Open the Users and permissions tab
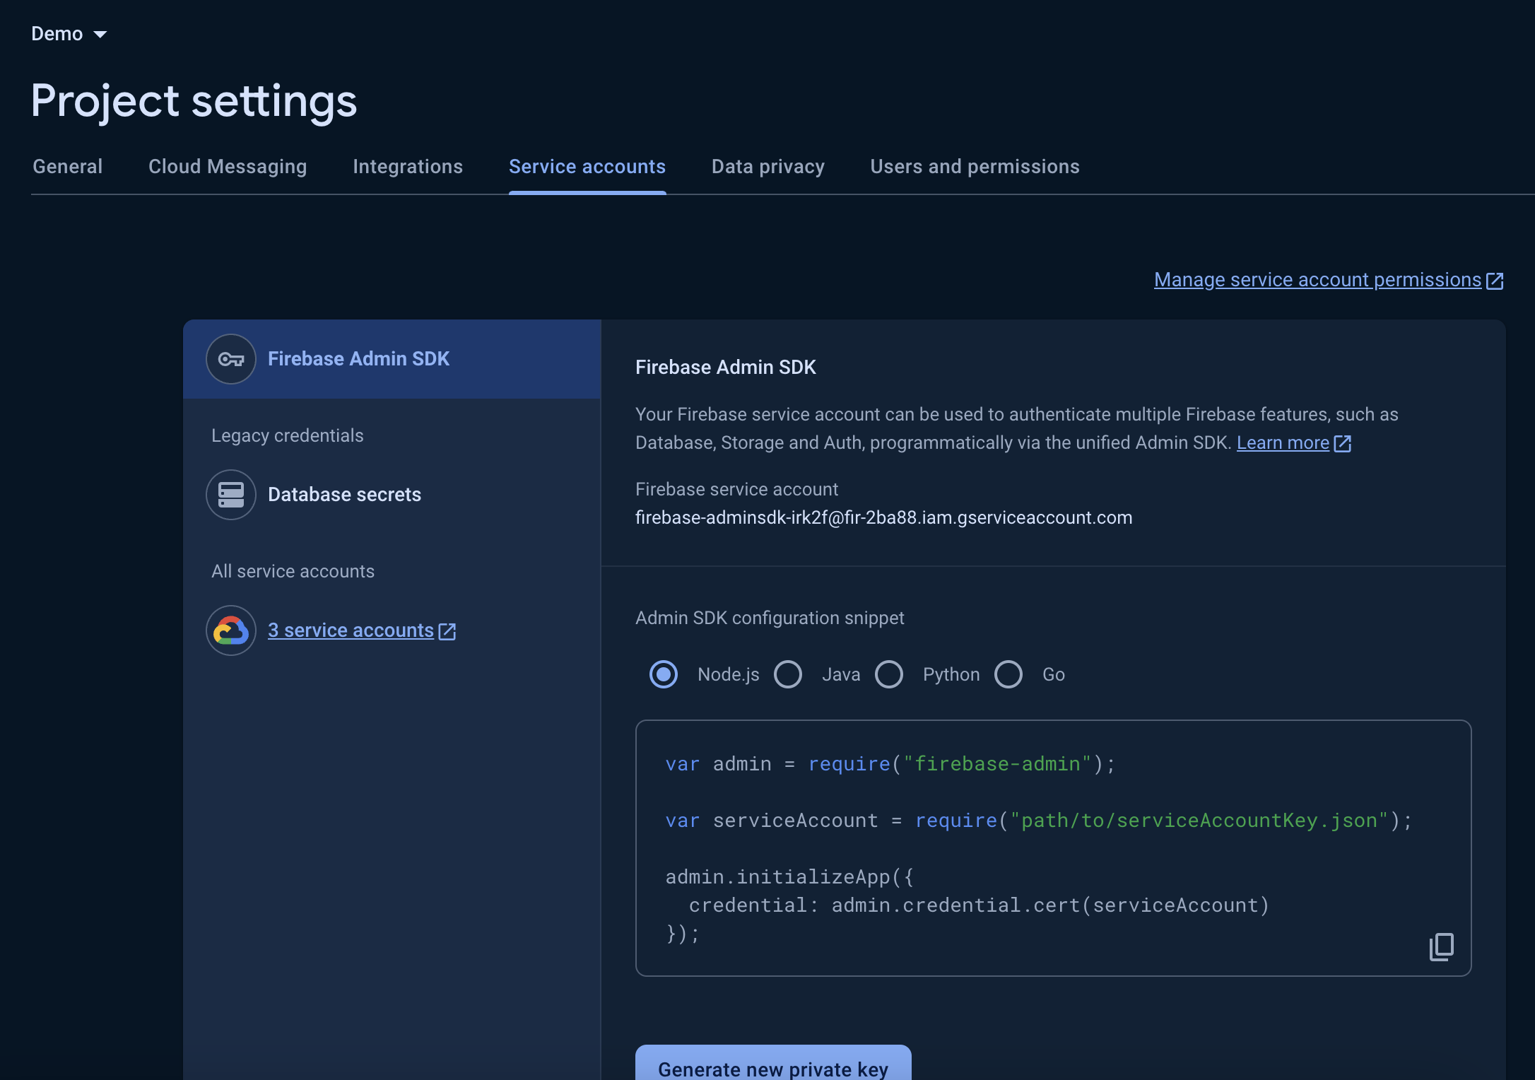Image resolution: width=1535 pixels, height=1080 pixels. coord(975,167)
